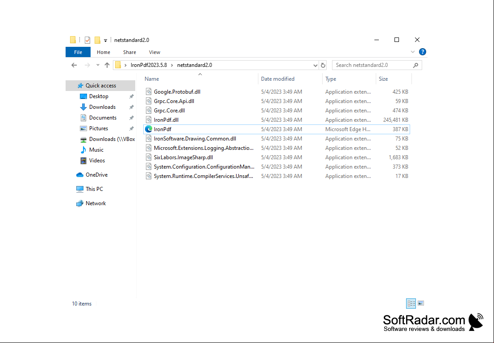Select the System.Runtime.CompilerServices.Unsafe file icon

[149, 176]
